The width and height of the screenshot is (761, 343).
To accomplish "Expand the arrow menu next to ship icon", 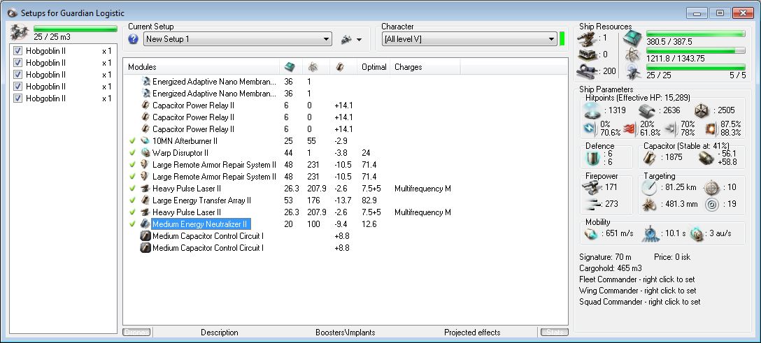I will (360, 40).
